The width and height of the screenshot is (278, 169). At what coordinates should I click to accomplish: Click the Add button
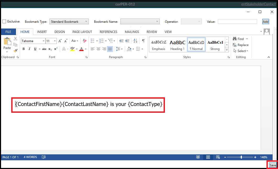[x=265, y=22]
